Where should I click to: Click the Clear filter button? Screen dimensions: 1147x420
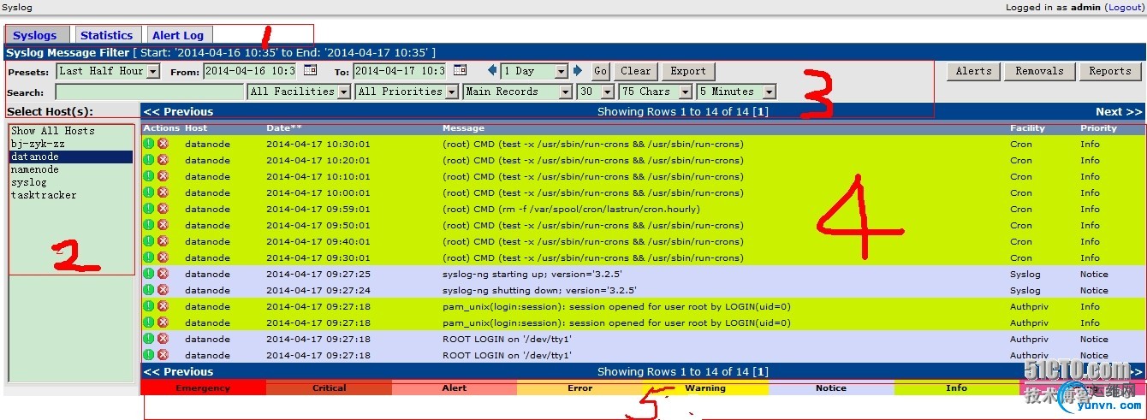pyautogui.click(x=635, y=71)
